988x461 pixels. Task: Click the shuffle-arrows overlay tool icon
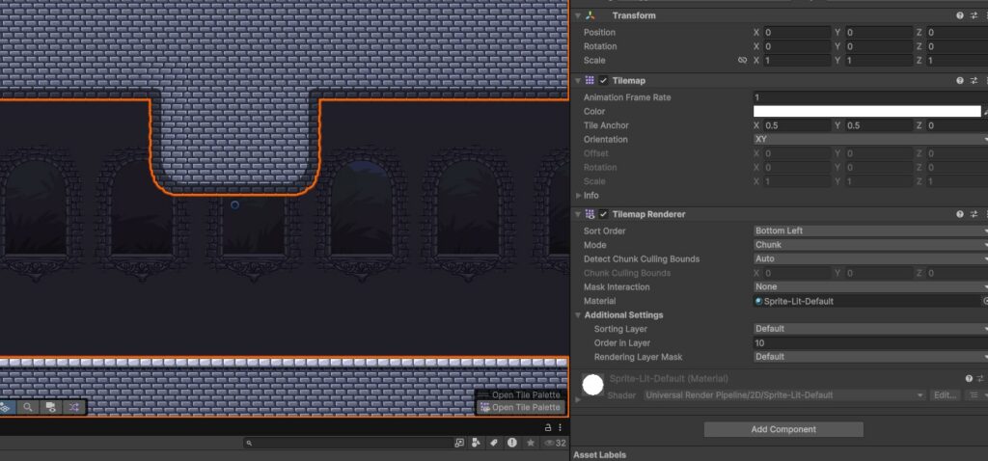point(73,407)
